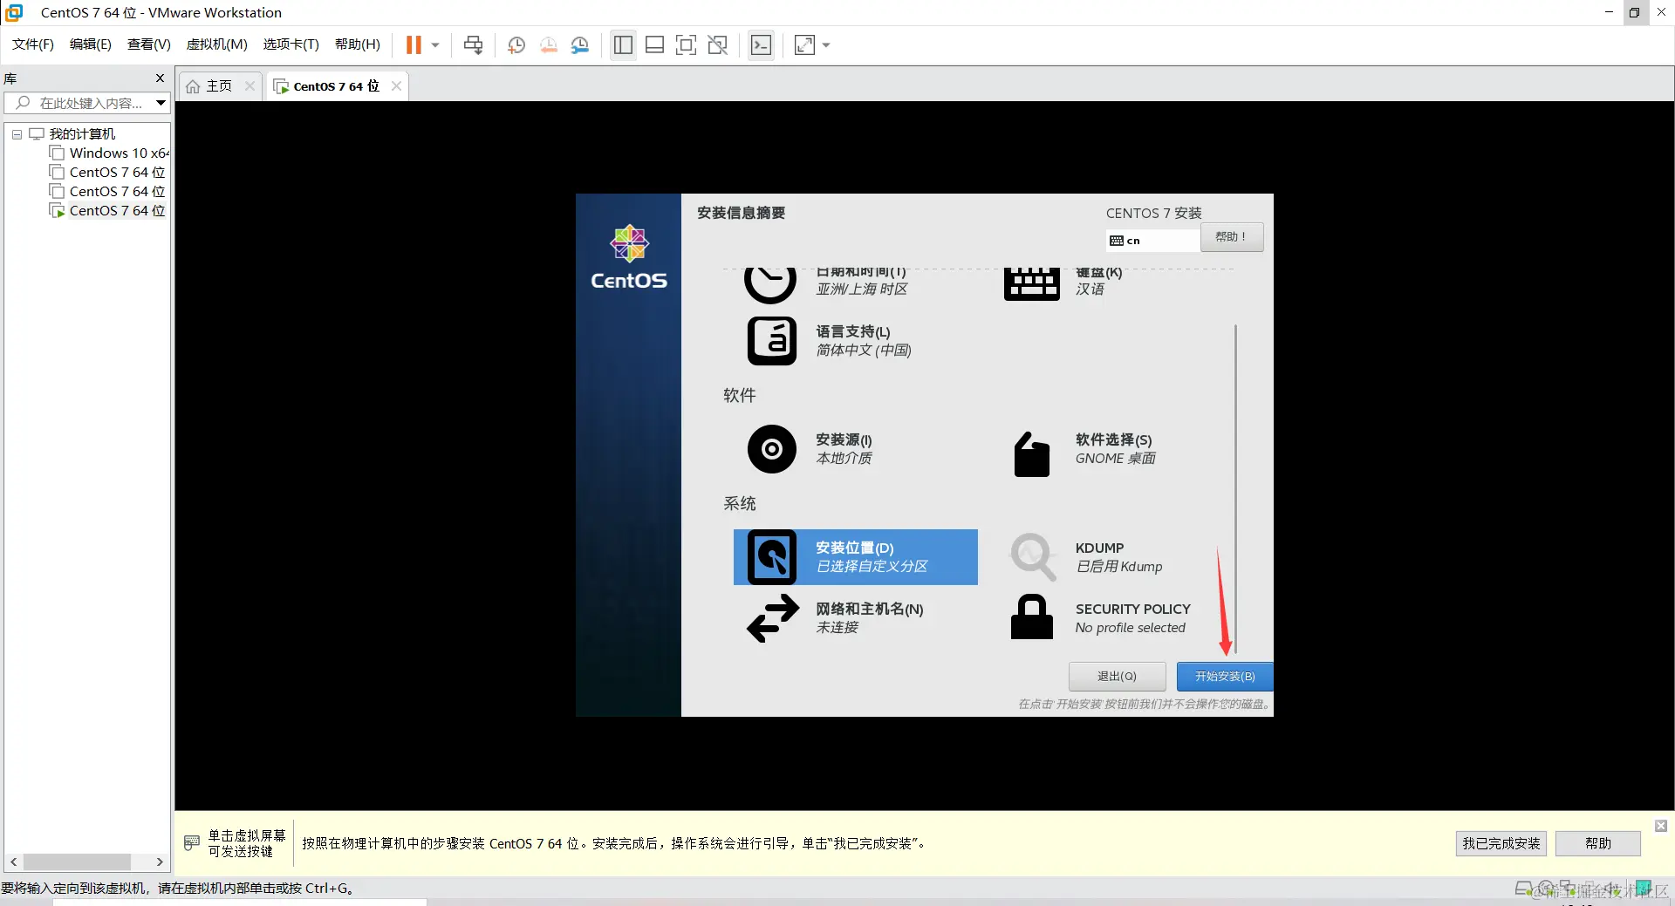1675x906 pixels.
Task: Click the 本地介质 install source text
Action: coord(844,459)
